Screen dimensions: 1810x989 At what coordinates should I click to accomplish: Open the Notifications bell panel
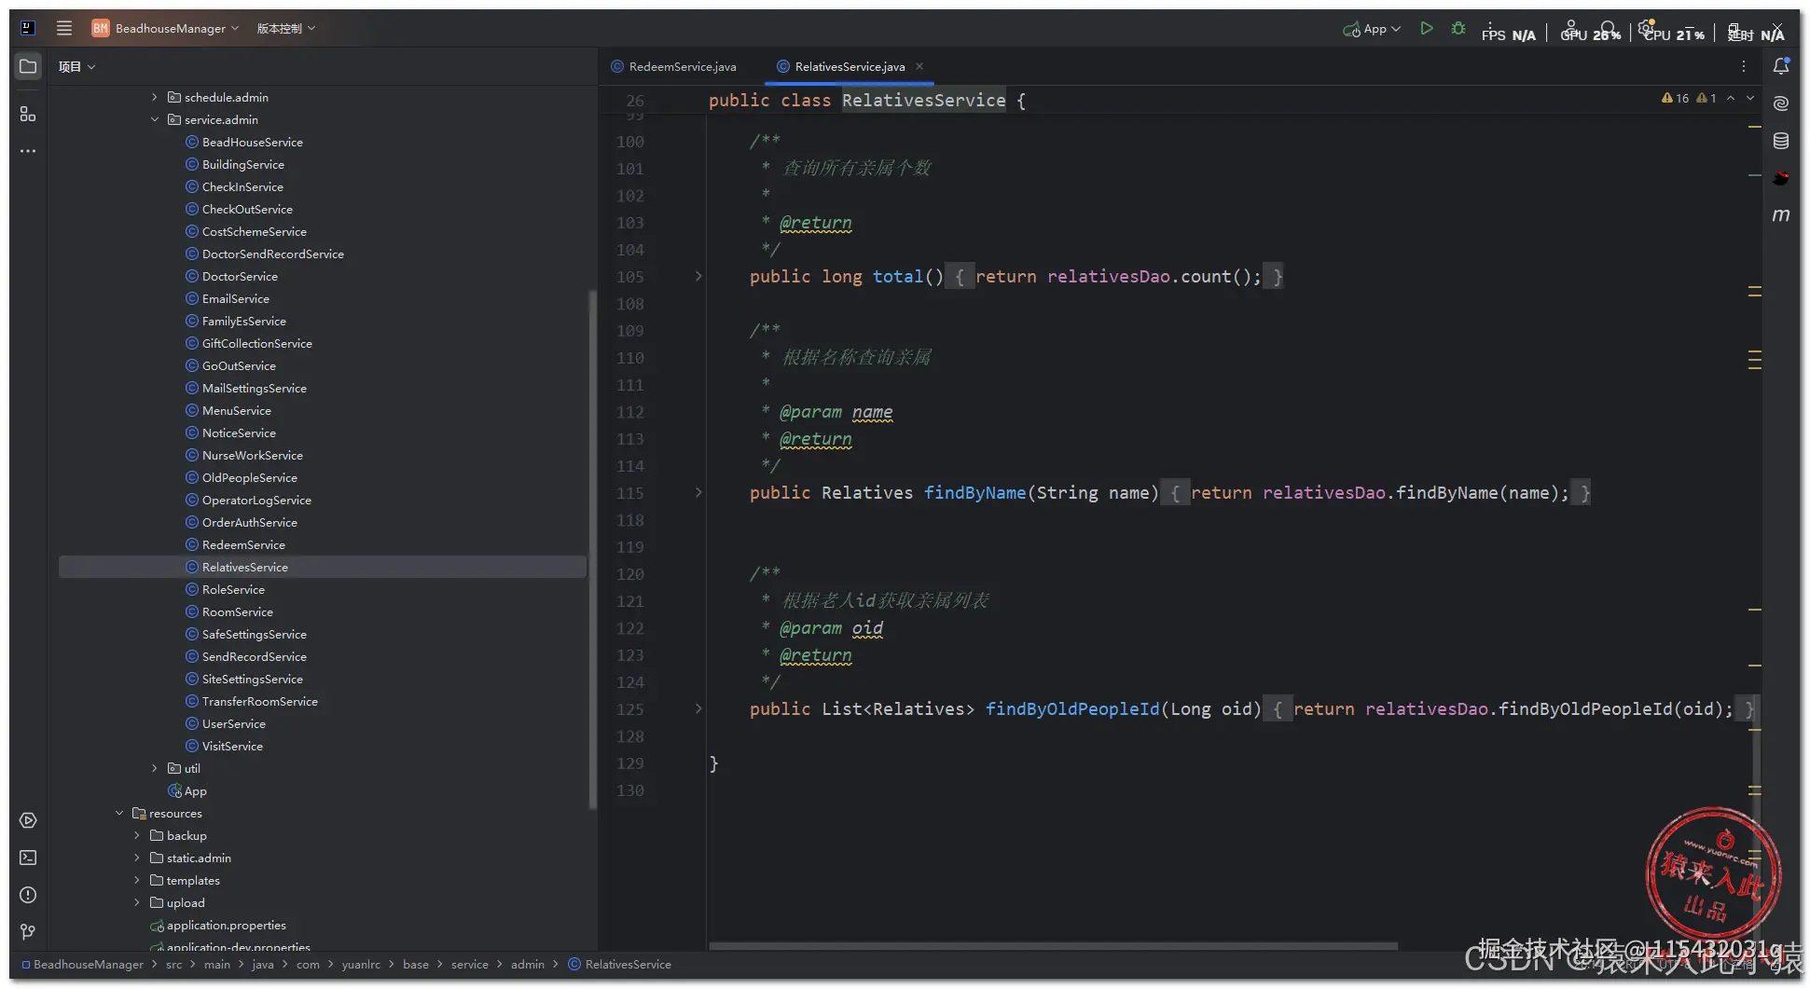(1781, 66)
